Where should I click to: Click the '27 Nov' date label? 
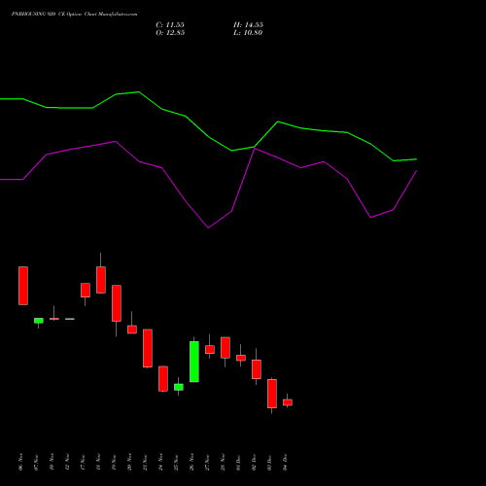pyautogui.click(x=208, y=462)
